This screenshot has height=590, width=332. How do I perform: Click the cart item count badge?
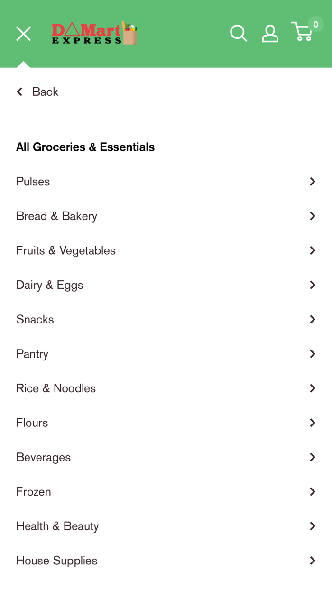[x=315, y=24]
